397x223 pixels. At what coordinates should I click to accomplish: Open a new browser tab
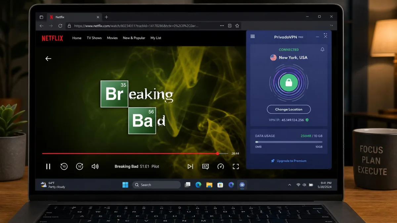pos(106,17)
